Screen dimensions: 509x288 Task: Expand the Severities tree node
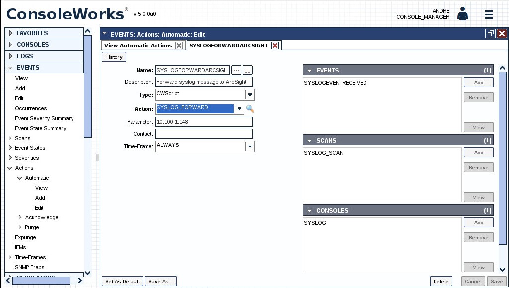tap(10, 158)
